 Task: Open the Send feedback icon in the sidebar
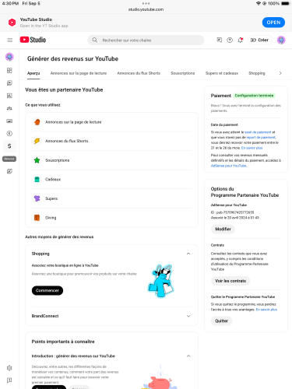(9, 380)
